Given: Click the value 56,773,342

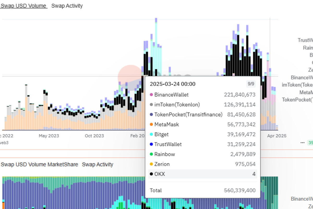Looking at the screenshot, I should [241, 125].
